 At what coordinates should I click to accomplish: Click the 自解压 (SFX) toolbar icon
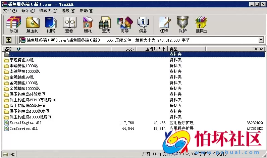coord(201,22)
